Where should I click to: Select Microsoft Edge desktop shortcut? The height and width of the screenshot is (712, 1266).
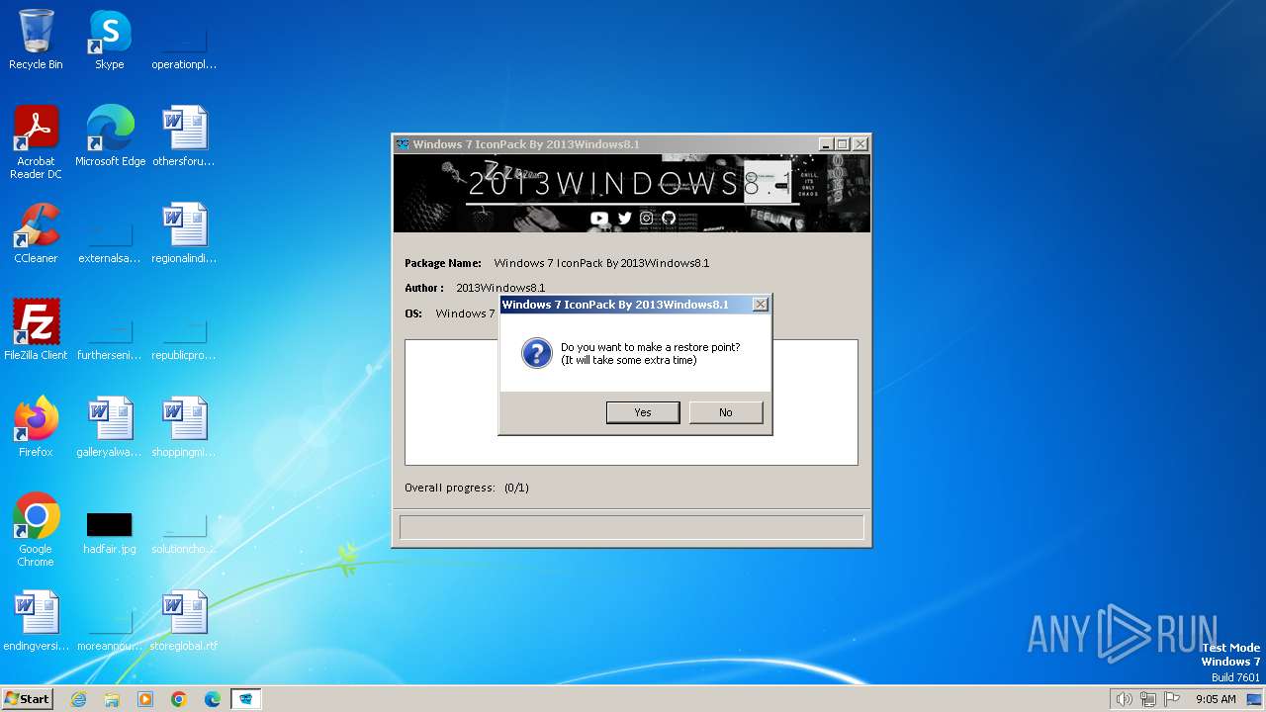click(x=110, y=136)
